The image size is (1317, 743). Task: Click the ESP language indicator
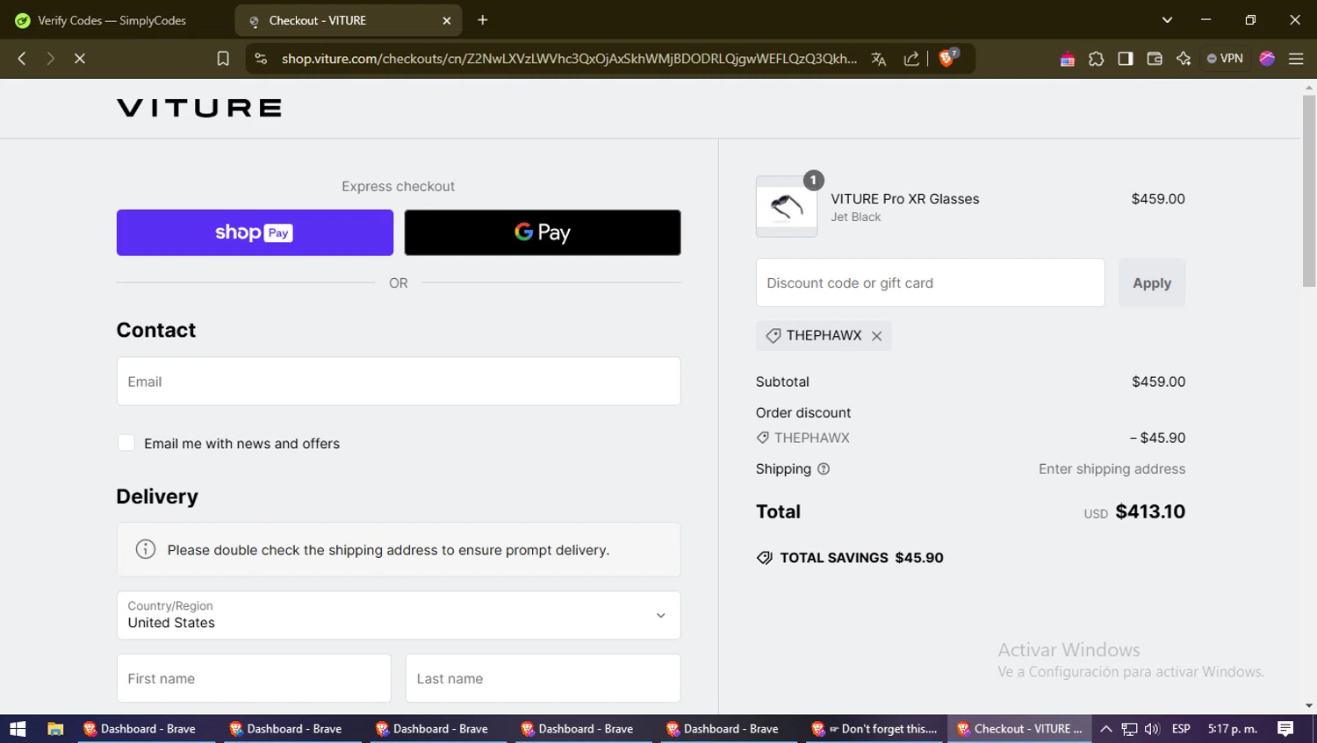[1181, 729]
